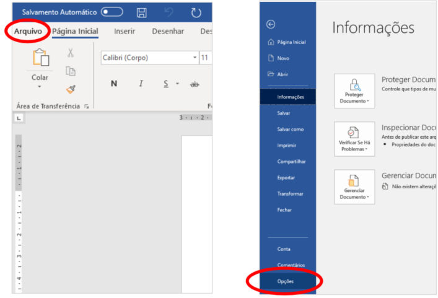438x298 pixels.
Task: Open the Inserir ribbon tab
Action: point(125,31)
